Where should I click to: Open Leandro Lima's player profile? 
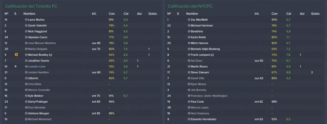coord(36,66)
